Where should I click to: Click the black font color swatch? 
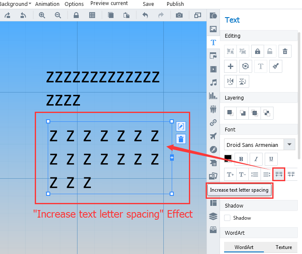(x=228, y=158)
